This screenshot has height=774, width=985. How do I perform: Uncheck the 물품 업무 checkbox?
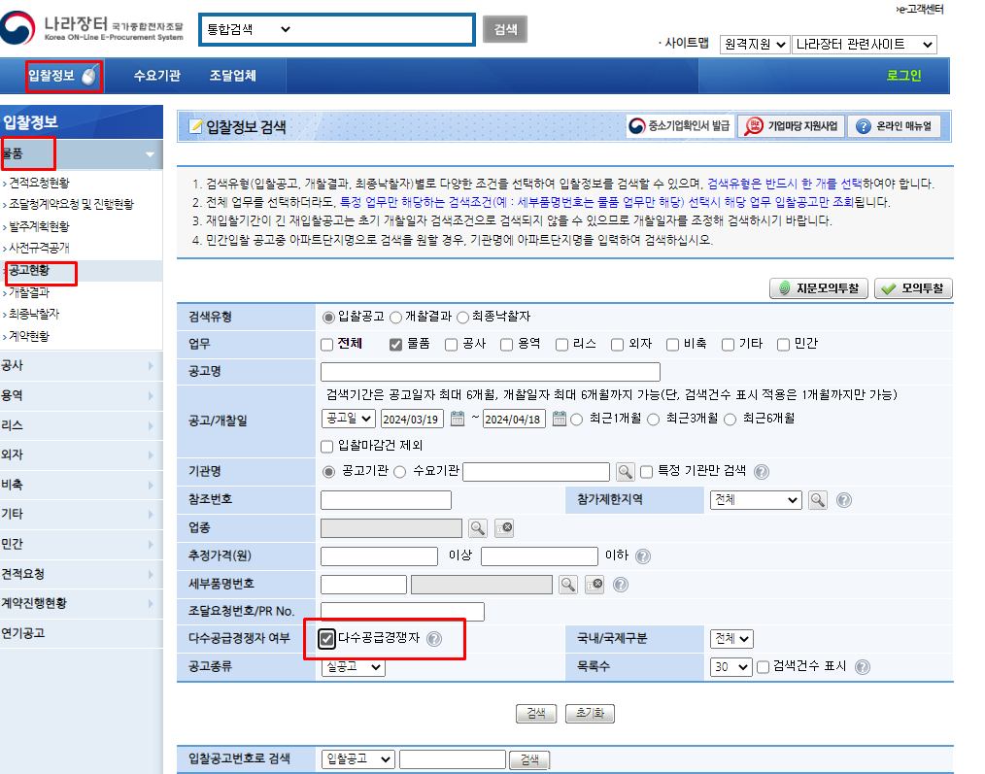[395, 345]
